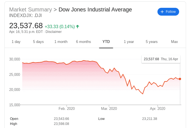This screenshot has height=128, width=193.
Task: Select the 5 days tab
Action: click(x=38, y=42)
